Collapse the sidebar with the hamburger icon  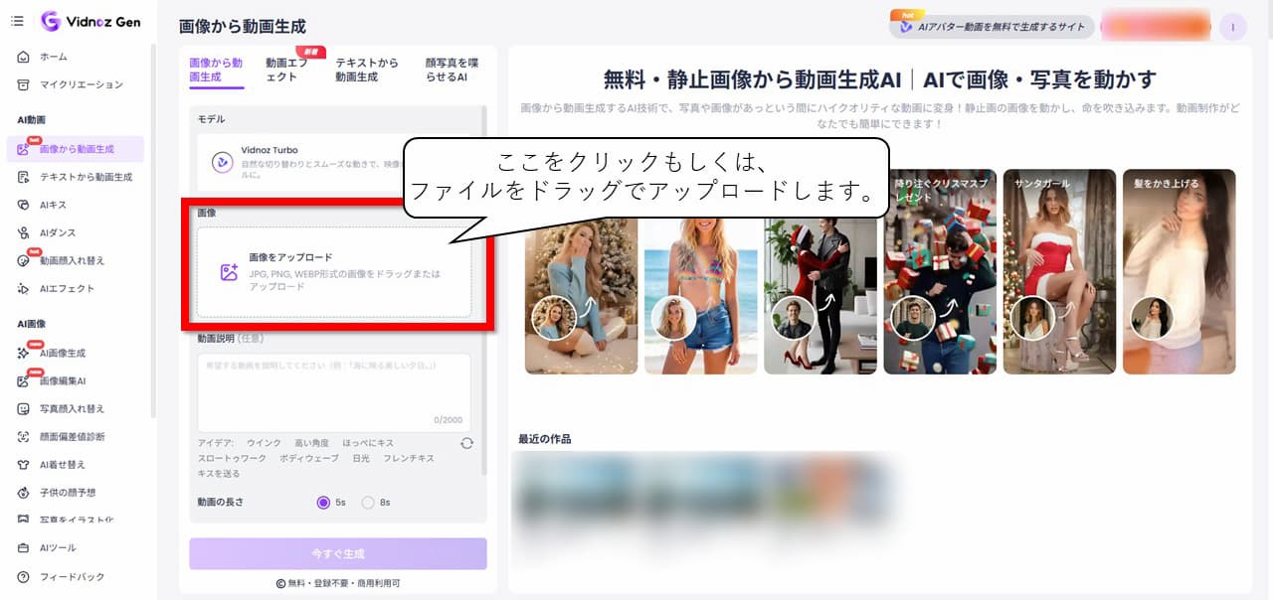[x=16, y=21]
